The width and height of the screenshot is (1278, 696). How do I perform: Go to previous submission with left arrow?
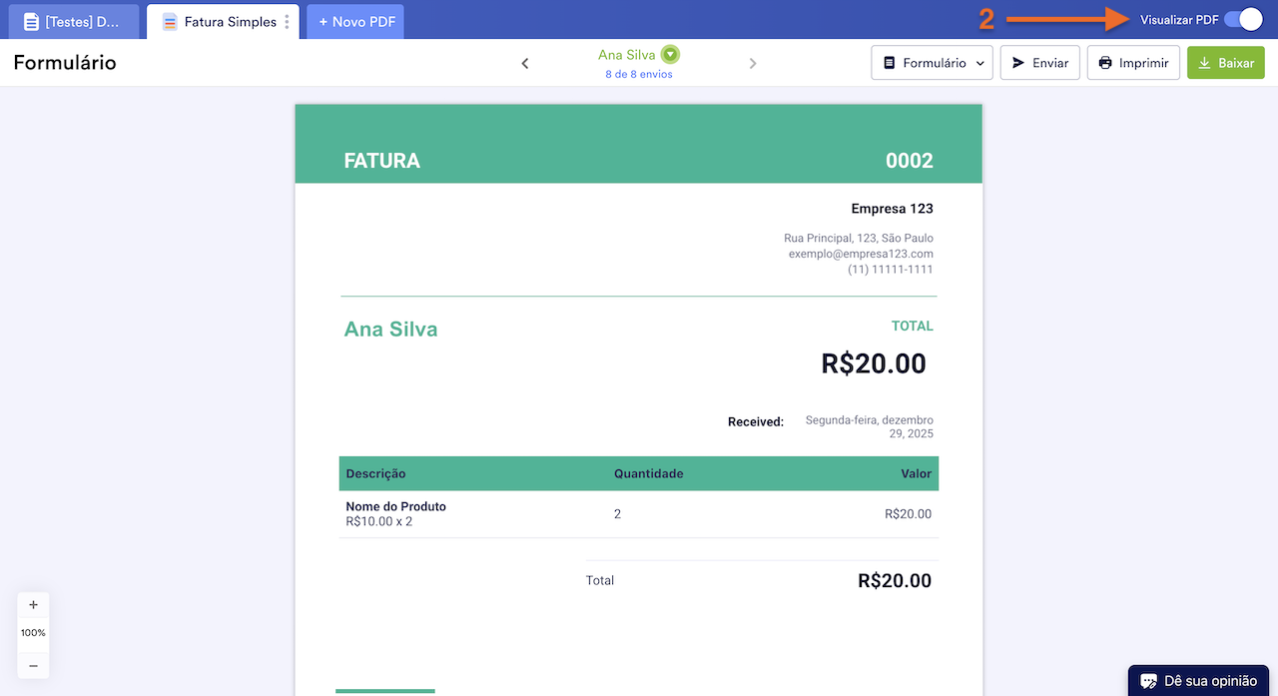tap(524, 62)
